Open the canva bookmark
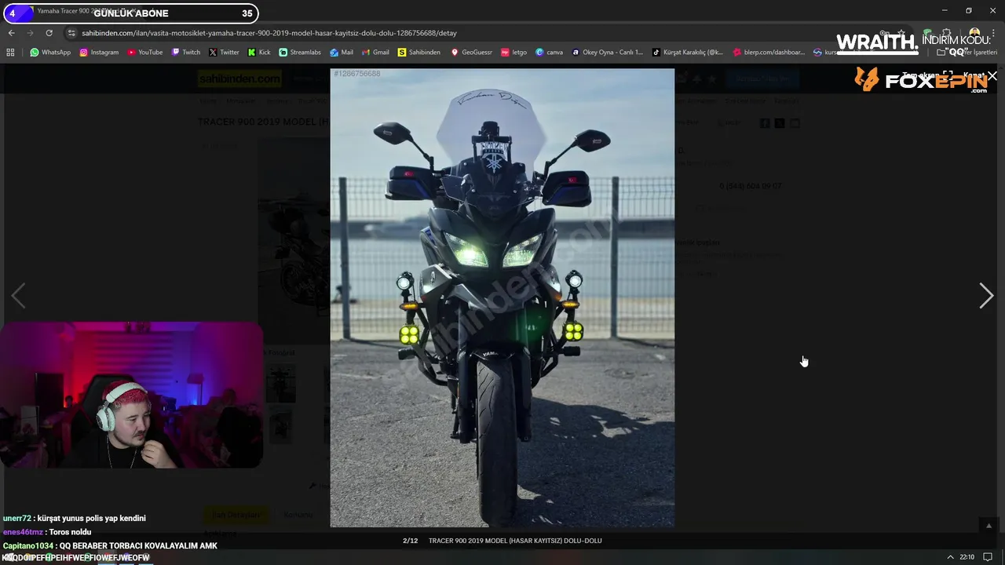 point(549,53)
